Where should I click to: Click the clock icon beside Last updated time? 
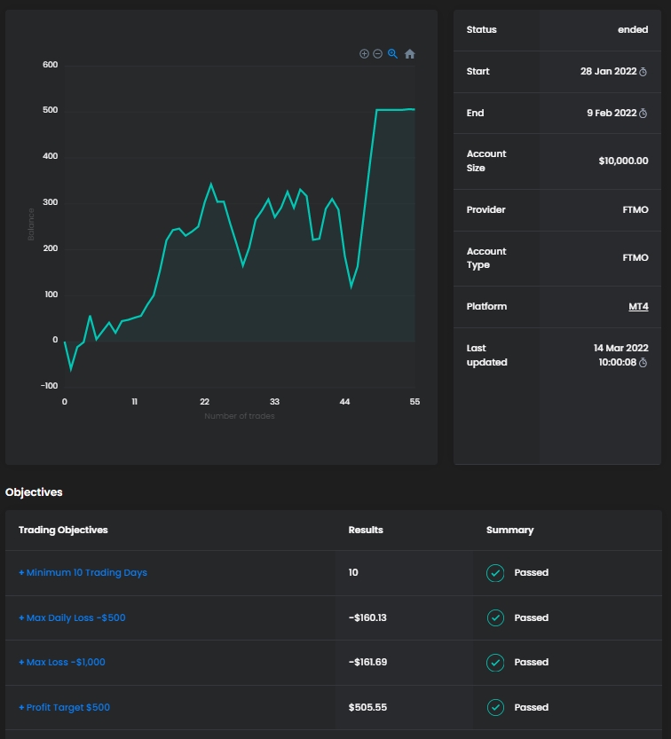[x=643, y=363]
